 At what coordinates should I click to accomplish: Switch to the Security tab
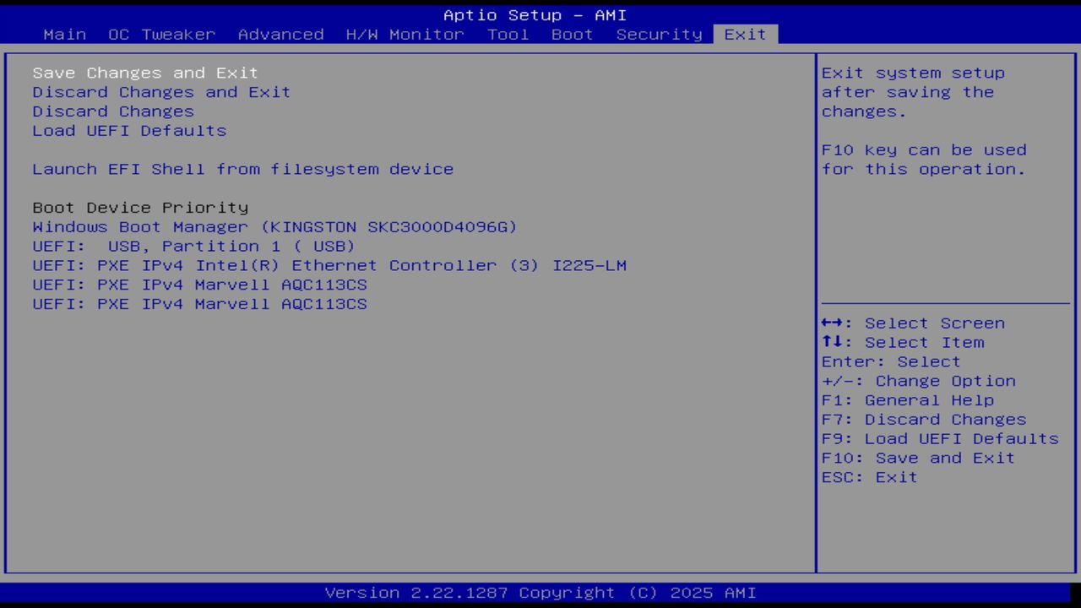(x=660, y=35)
